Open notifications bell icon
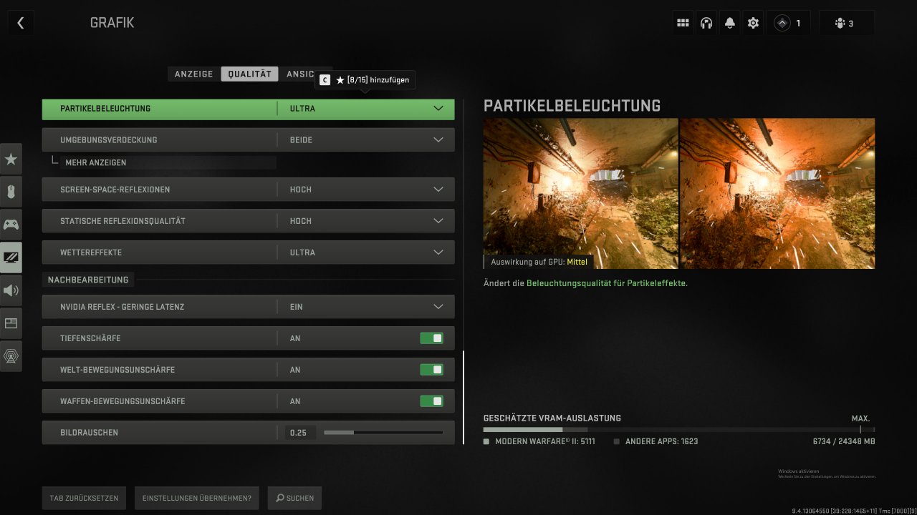 (x=729, y=23)
